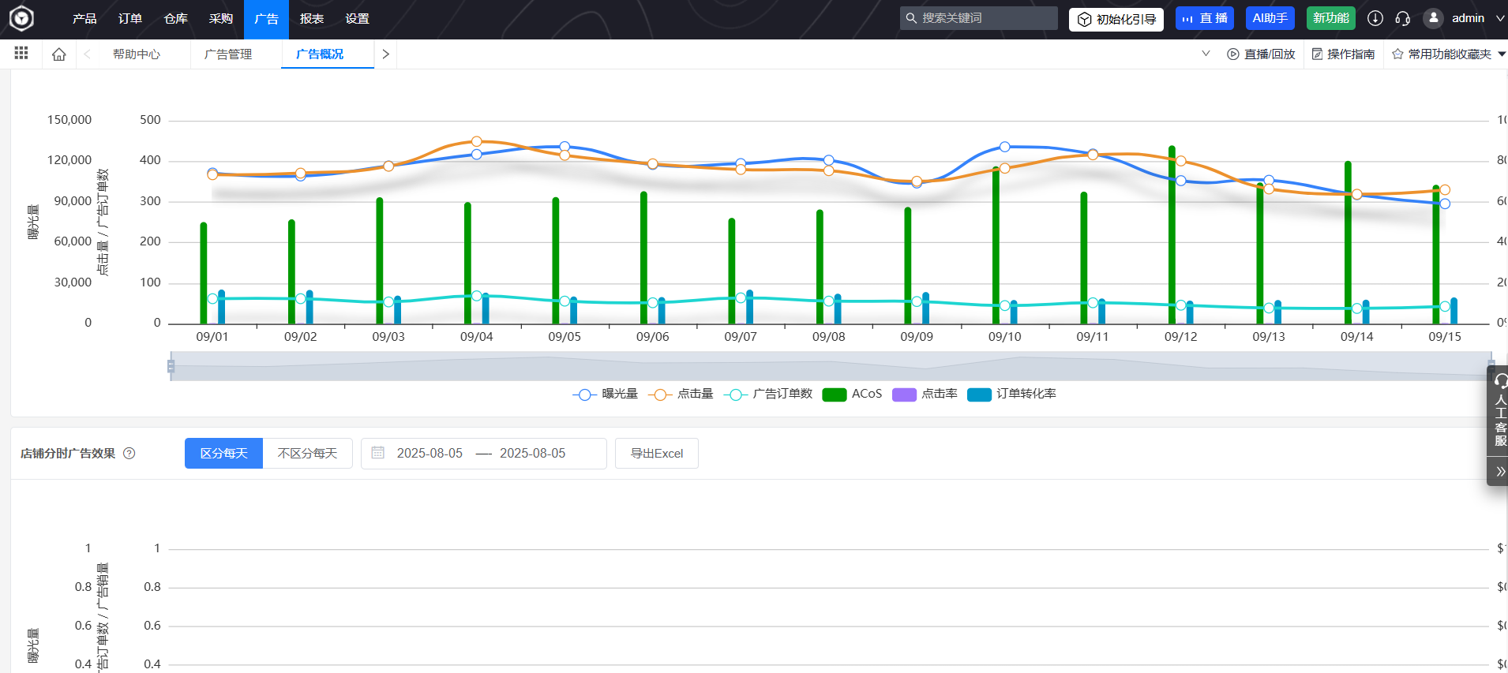The width and height of the screenshot is (1508, 673).
Task: Switch to the 广告管理 tab
Action: [x=228, y=54]
